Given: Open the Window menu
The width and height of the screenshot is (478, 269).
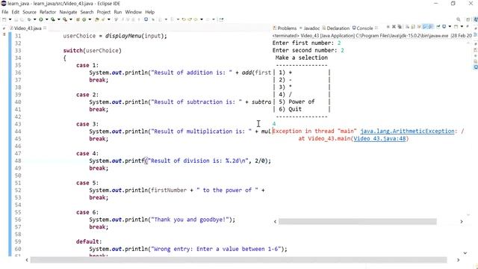Looking at the screenshot, I should 133,12.
